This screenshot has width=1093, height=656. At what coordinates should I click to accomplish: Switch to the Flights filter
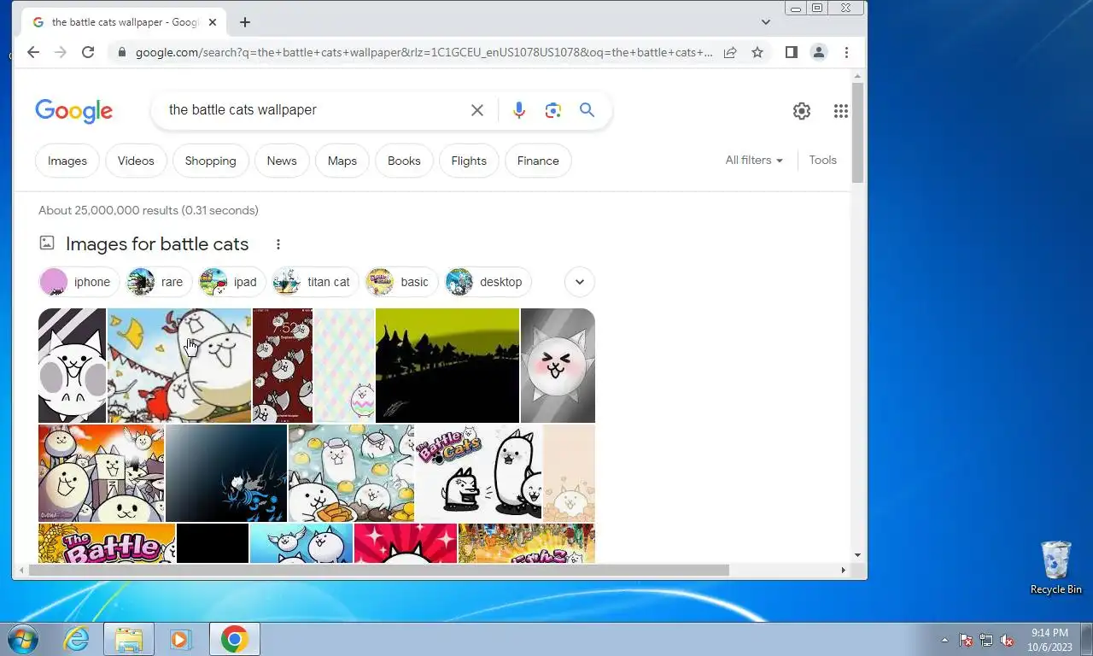tap(469, 161)
